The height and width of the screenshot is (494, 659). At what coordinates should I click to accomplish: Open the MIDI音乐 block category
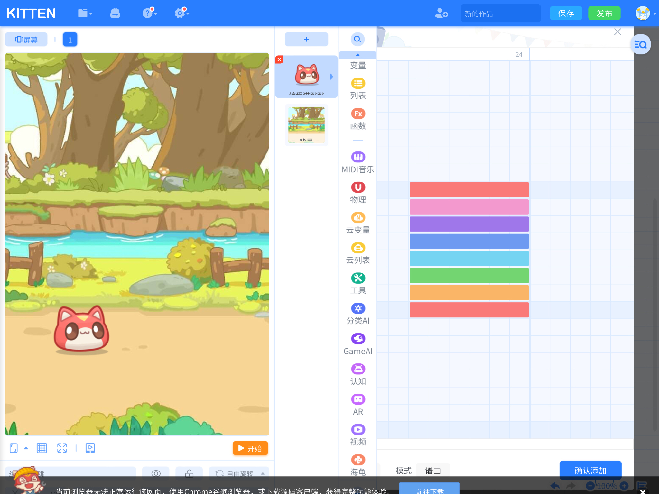[358, 163]
